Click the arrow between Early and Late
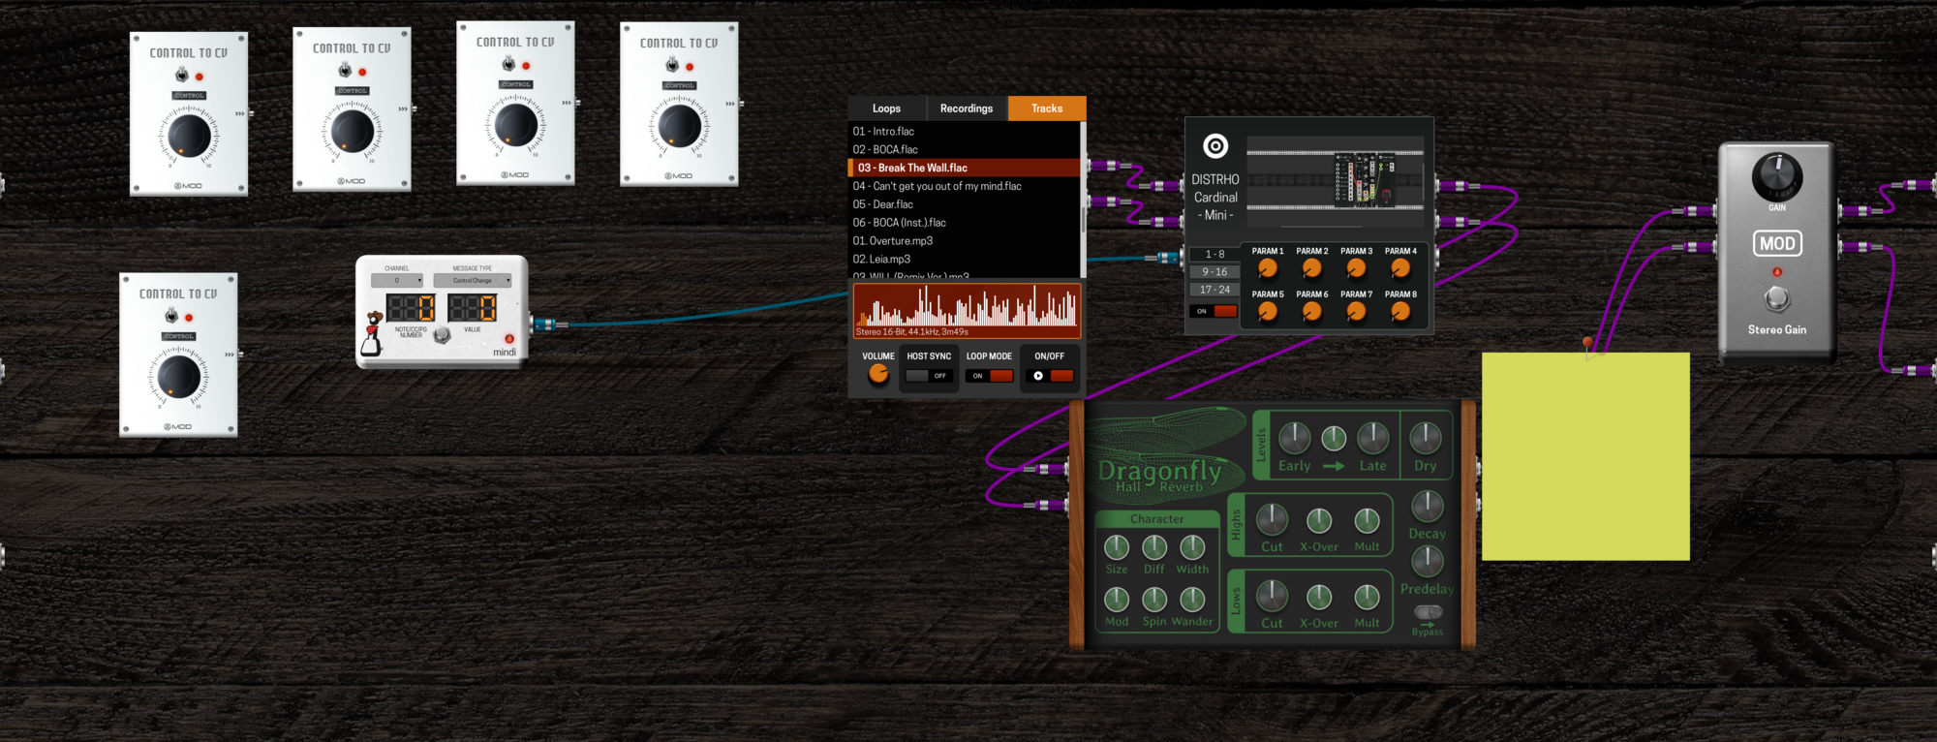The width and height of the screenshot is (1937, 742). tap(1334, 466)
